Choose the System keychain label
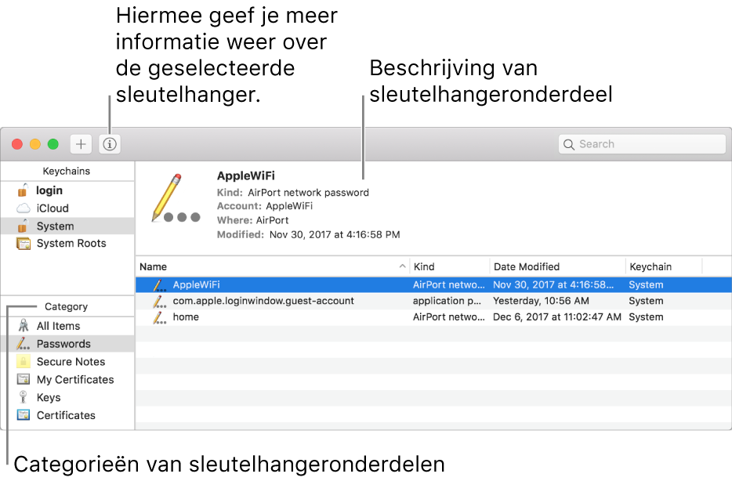Image resolution: width=732 pixels, height=481 pixels. 55,226
